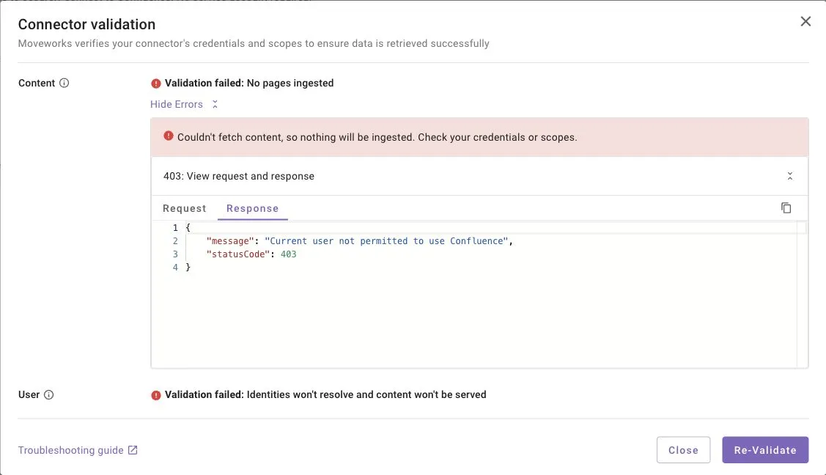Click the Connector validation title
Viewport: 826px width, 475px height.
(x=87, y=24)
